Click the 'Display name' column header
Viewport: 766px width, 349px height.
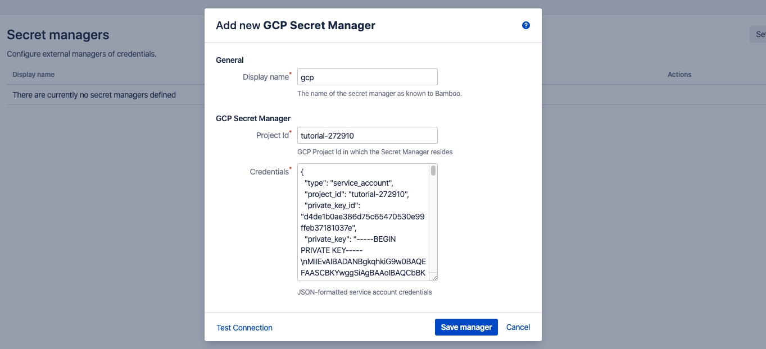point(33,75)
